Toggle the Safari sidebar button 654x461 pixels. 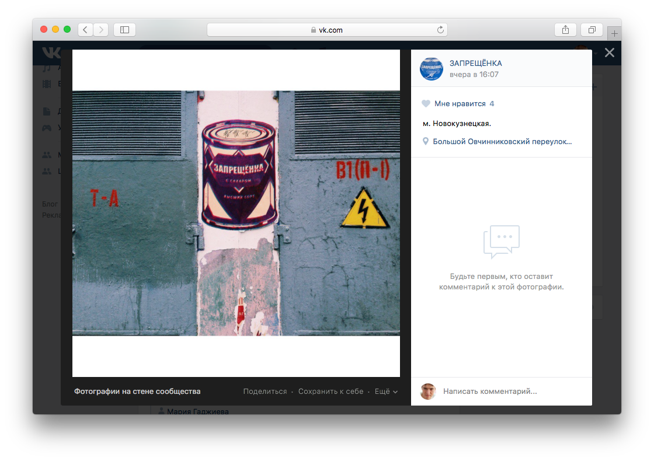124,29
